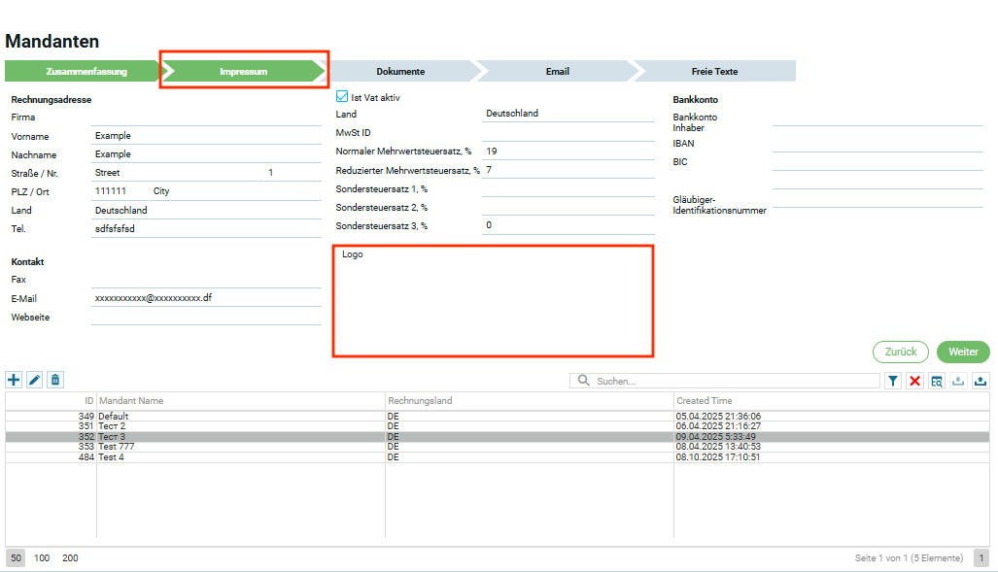Set page size to 200
This screenshot has width=998, height=572.
[x=70, y=558]
